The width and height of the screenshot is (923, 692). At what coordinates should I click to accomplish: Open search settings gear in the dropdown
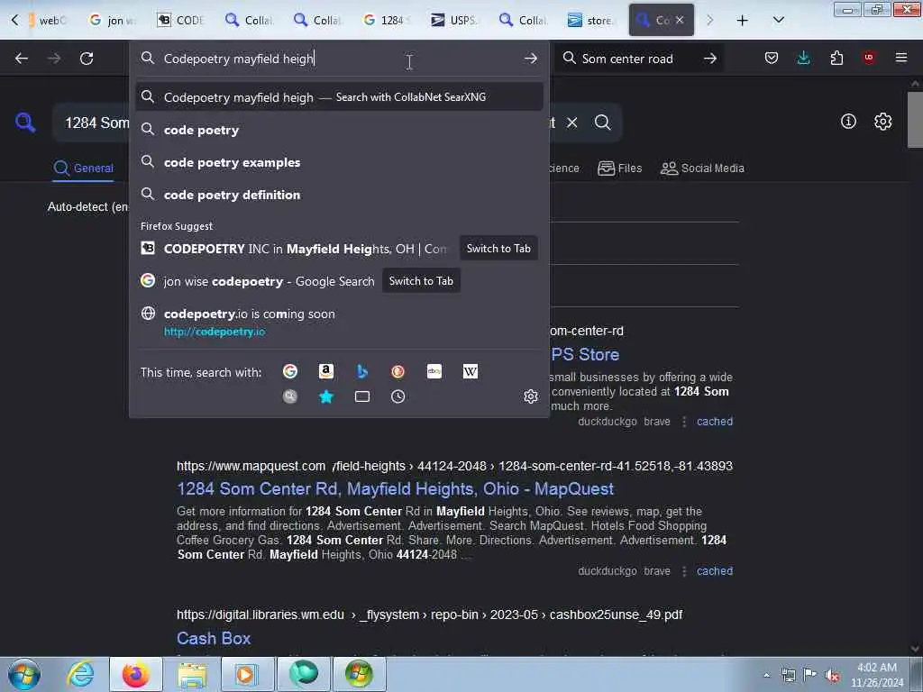(530, 396)
